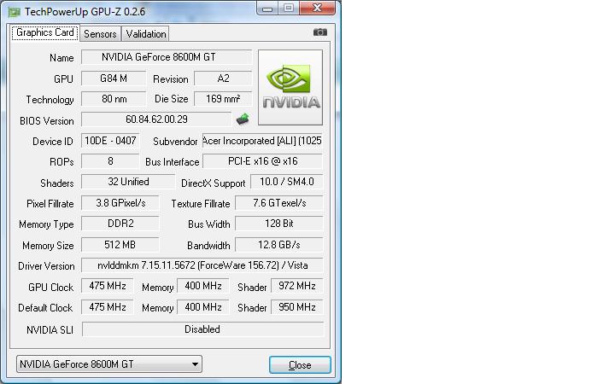Screen dimensions: 615x384
Task: Select the Graphics Card tab
Action: [44, 32]
